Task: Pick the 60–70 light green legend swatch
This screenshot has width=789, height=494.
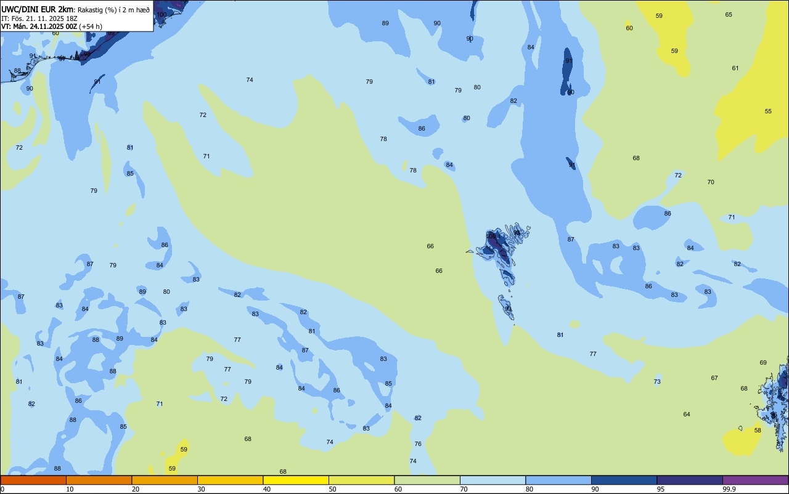Action: [427, 480]
